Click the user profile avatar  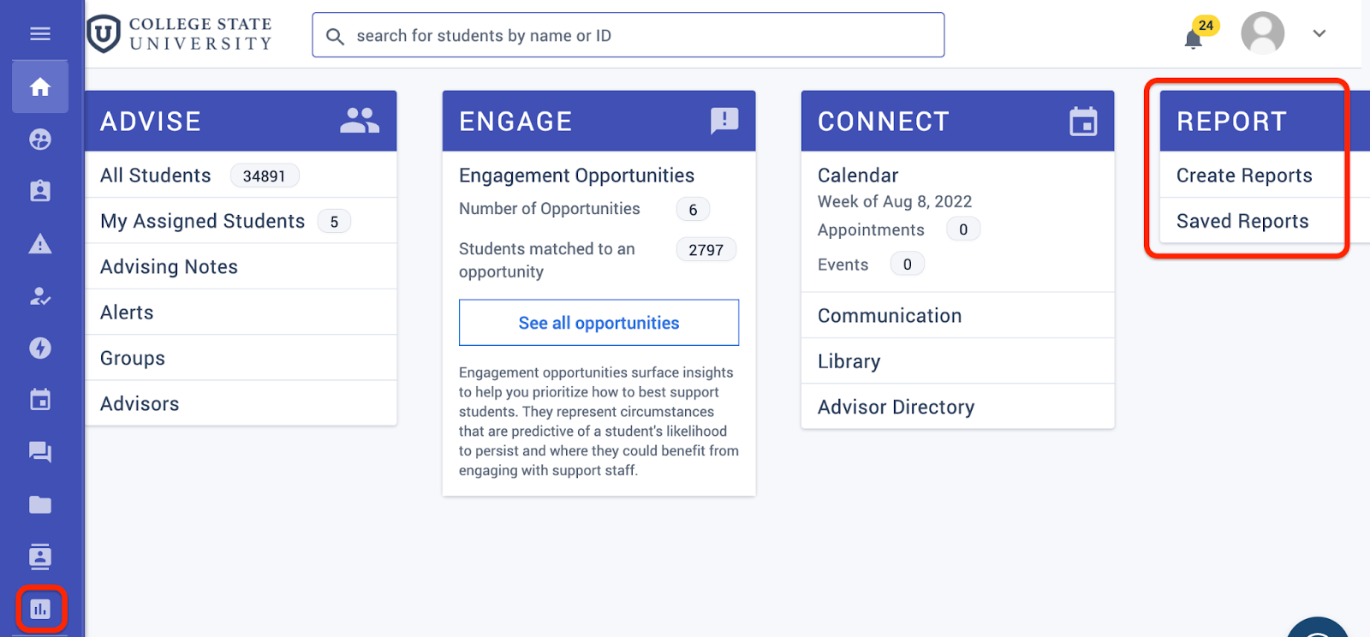pos(1263,34)
